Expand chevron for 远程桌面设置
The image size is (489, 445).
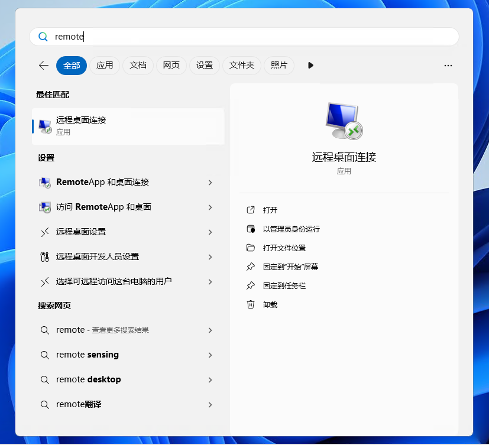[210, 232]
